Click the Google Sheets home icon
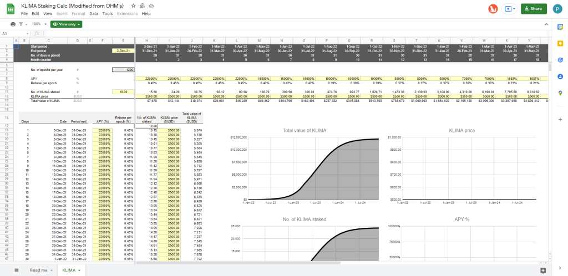The width and height of the screenshot is (568, 276). (x=11, y=9)
